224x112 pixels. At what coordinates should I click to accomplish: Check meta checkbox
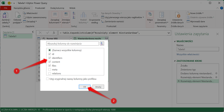click(x=50, y=69)
